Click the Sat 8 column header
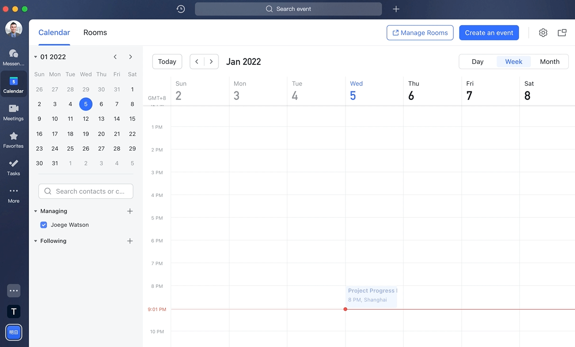The width and height of the screenshot is (575, 347). tap(547, 91)
